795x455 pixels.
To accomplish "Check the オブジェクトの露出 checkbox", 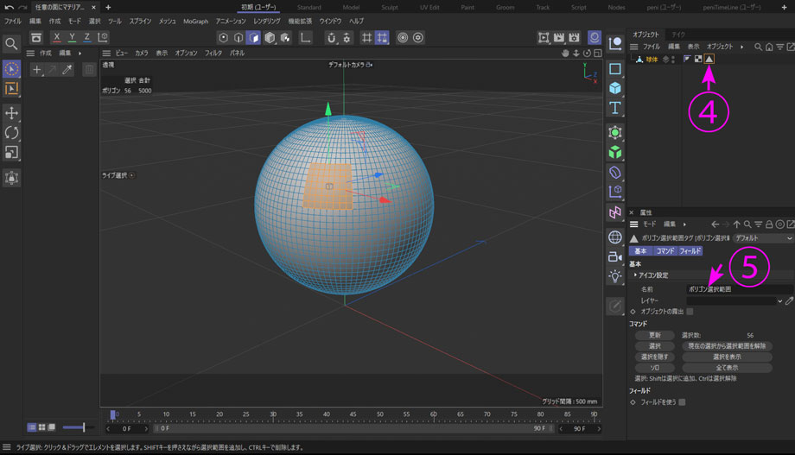I will pyautogui.click(x=690, y=311).
